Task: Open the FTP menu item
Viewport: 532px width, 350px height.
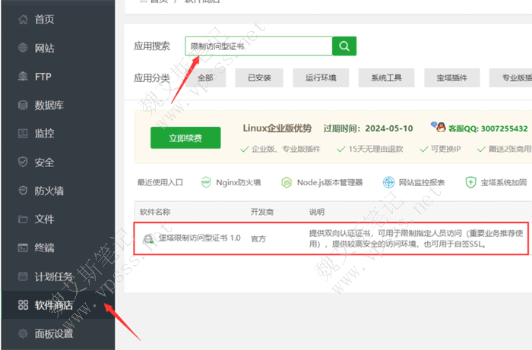Action: coord(58,77)
